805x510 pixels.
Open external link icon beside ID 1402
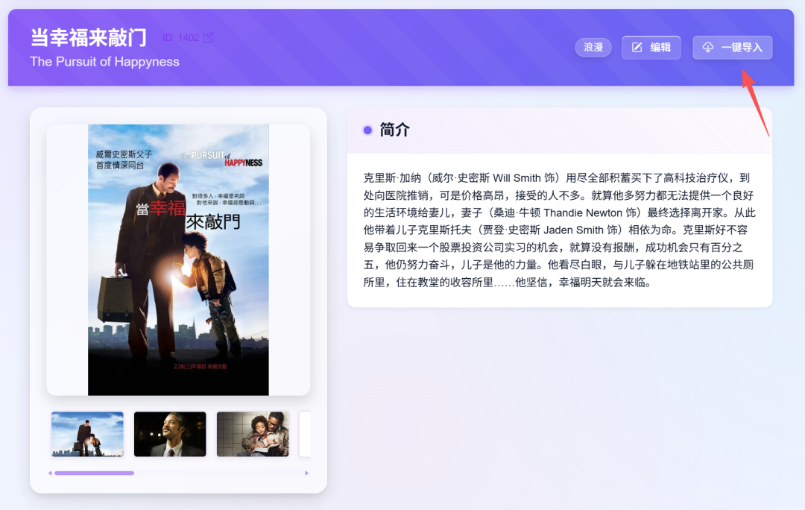[x=208, y=38]
